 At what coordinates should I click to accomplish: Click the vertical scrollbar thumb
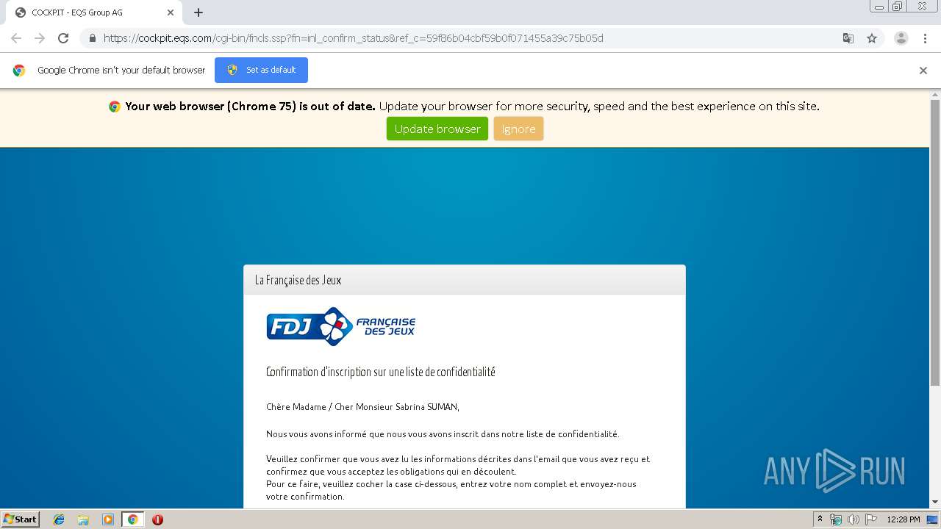(x=935, y=242)
